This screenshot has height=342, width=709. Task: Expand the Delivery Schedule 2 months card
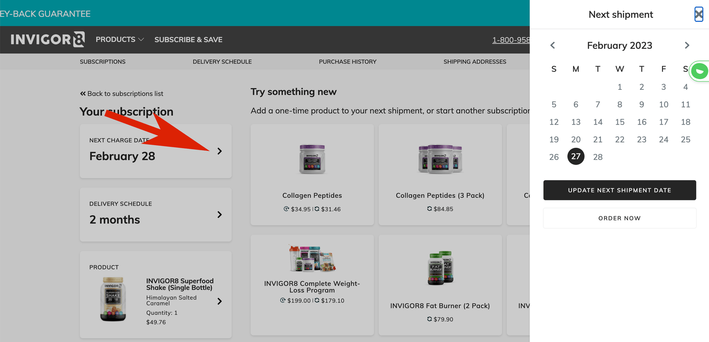coord(219,215)
